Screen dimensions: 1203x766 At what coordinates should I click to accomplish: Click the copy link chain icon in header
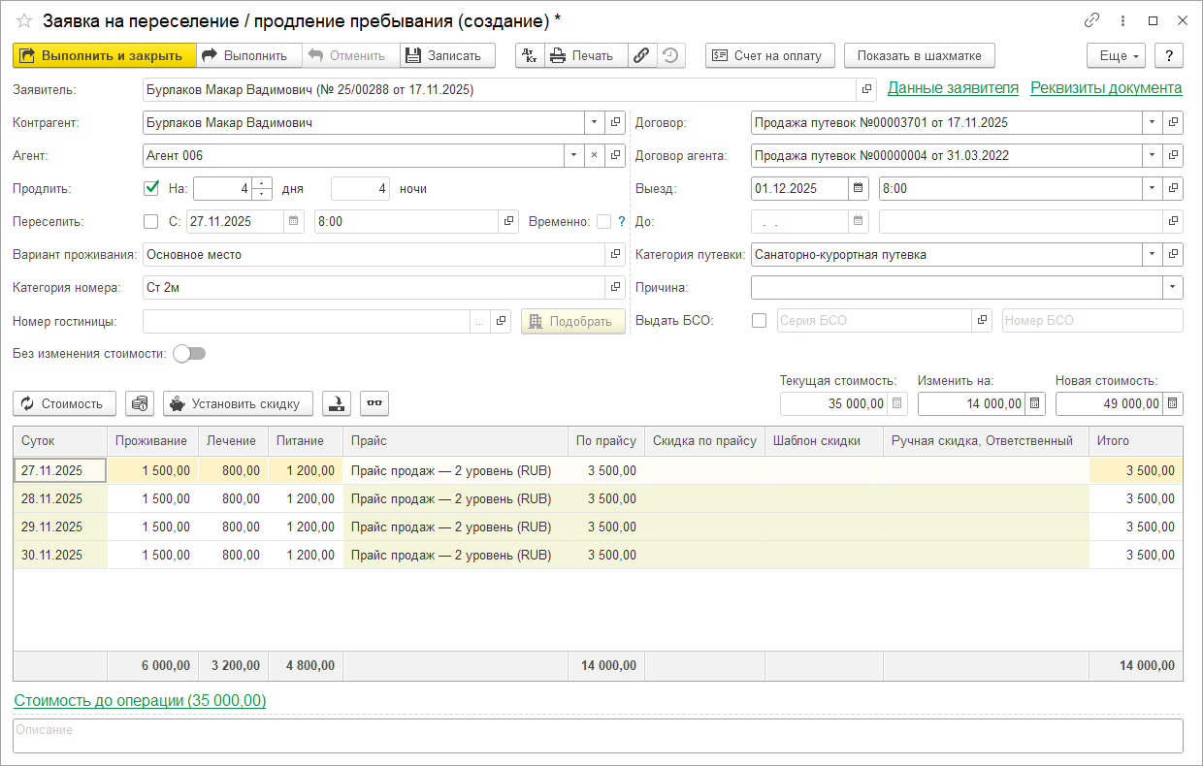tap(1091, 20)
